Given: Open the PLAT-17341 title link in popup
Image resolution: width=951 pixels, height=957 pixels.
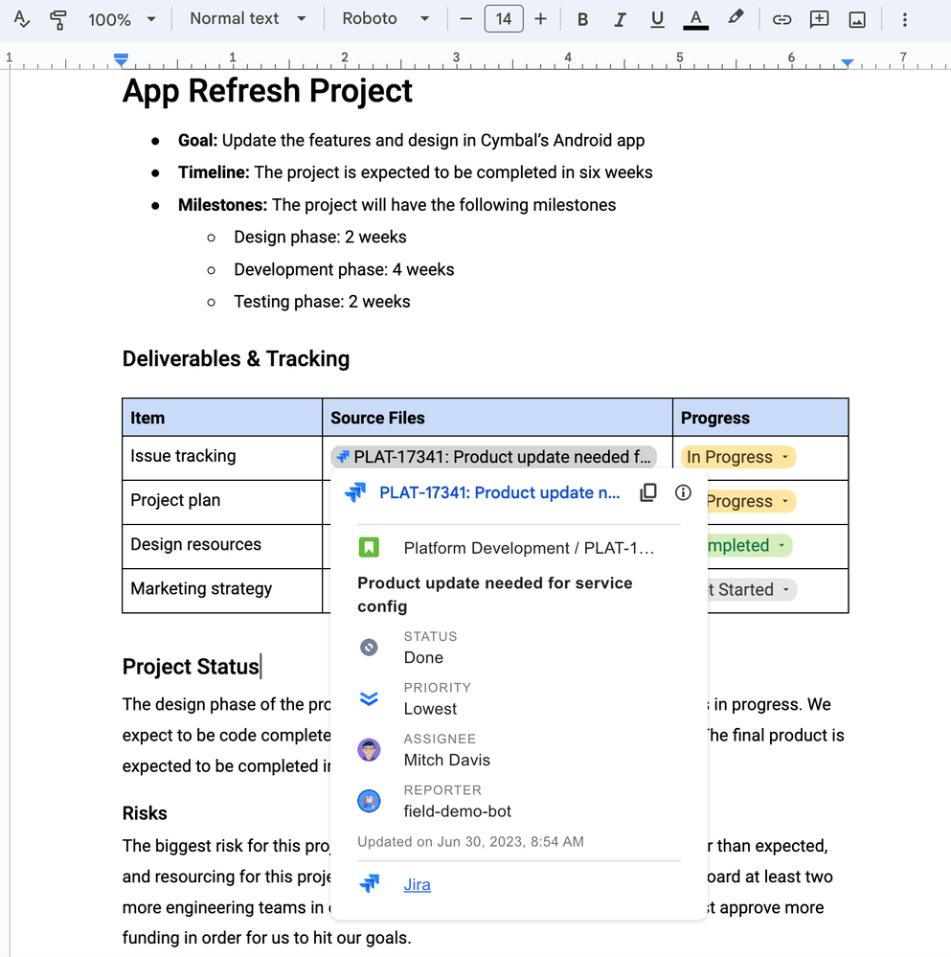Looking at the screenshot, I should pyautogui.click(x=499, y=492).
